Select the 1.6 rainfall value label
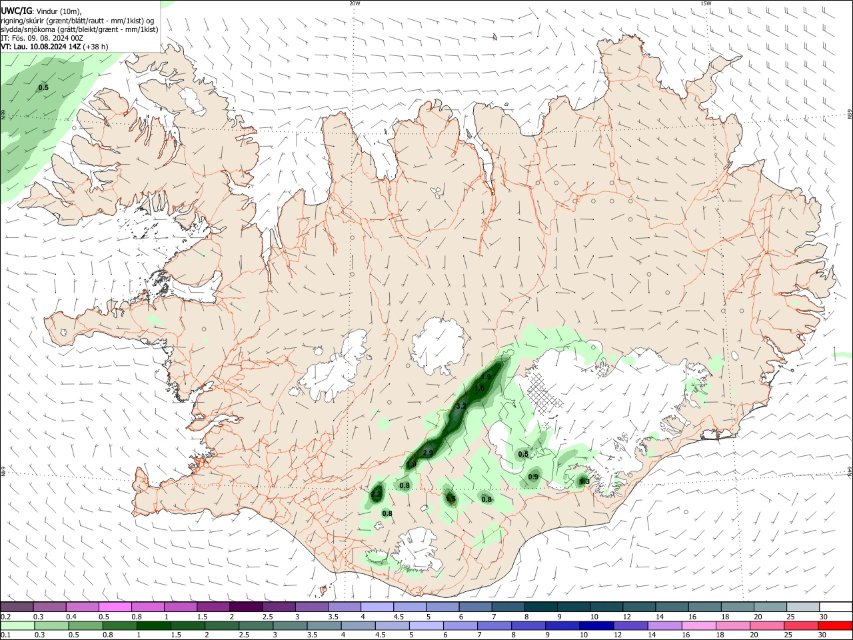Image resolution: width=853 pixels, height=640 pixels. (x=479, y=388)
